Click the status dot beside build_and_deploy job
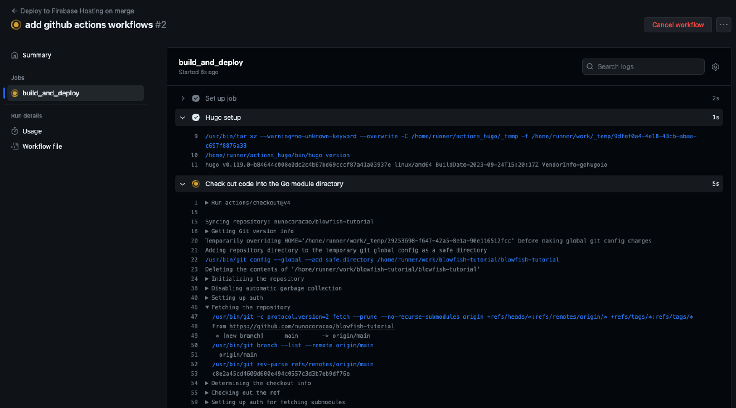The image size is (736, 408). 14,93
